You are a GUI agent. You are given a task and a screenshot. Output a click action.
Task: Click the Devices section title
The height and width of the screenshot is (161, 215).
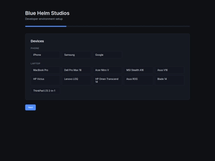tap(37, 41)
